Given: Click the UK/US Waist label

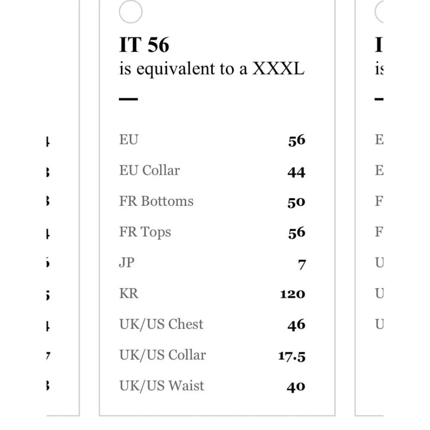Looking at the screenshot, I should click(162, 386).
